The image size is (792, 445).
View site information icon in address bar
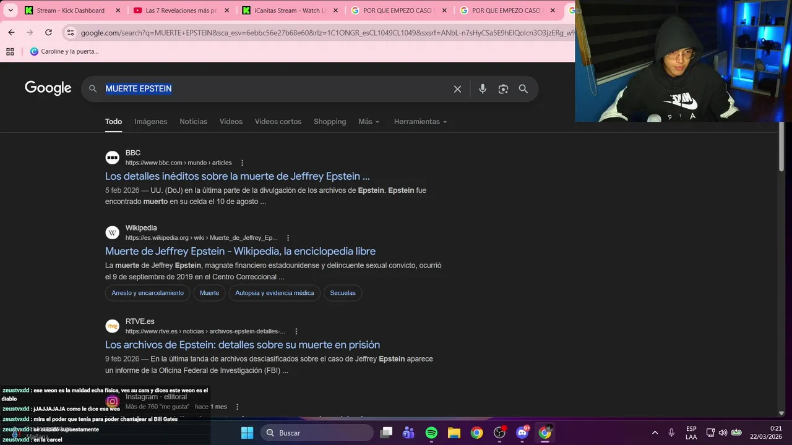click(70, 33)
